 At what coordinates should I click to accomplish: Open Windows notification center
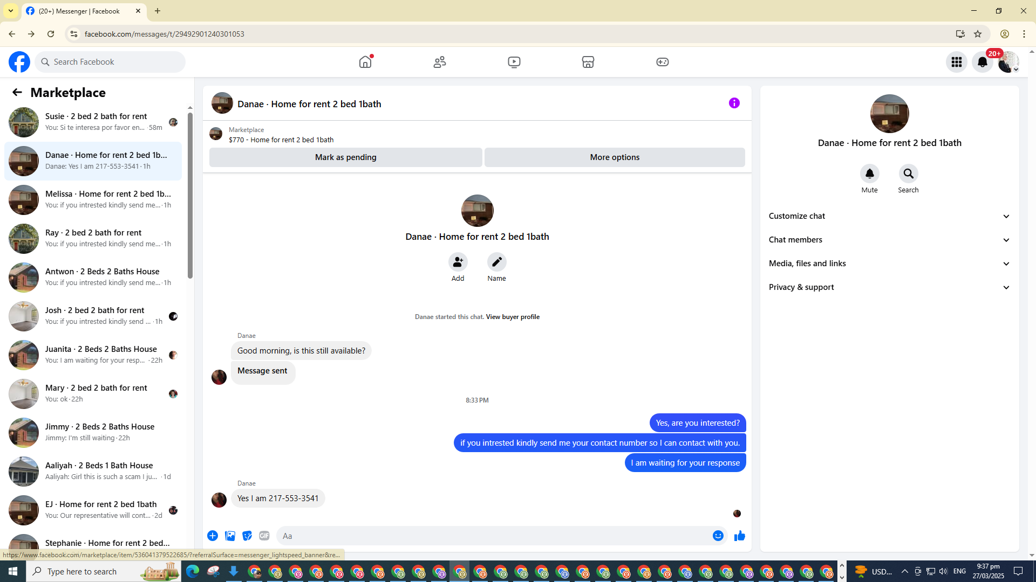[x=1018, y=571]
